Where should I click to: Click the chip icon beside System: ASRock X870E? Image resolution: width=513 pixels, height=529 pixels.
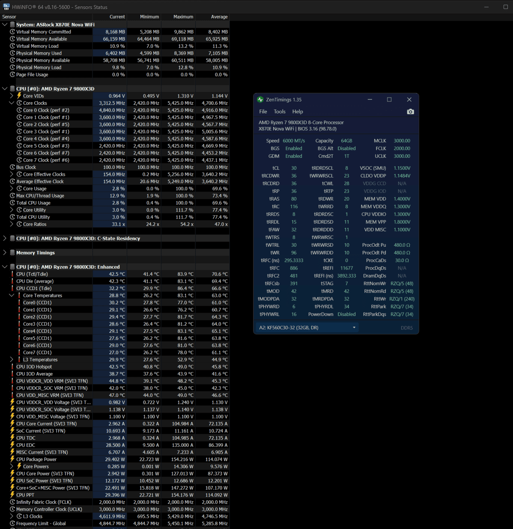pyautogui.click(x=12, y=25)
